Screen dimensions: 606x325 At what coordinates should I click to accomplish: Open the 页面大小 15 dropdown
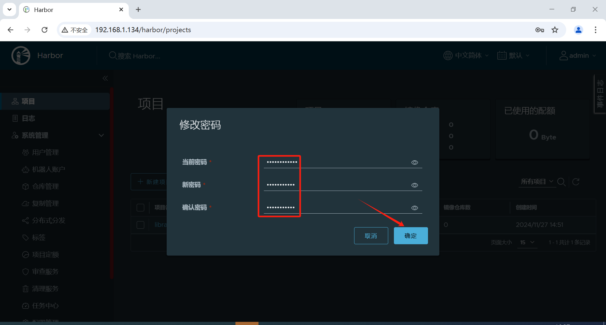[x=527, y=242]
